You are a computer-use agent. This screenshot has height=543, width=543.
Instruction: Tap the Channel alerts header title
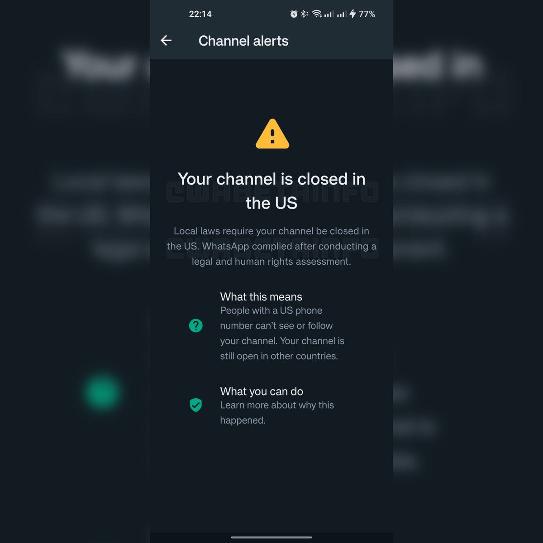click(243, 41)
